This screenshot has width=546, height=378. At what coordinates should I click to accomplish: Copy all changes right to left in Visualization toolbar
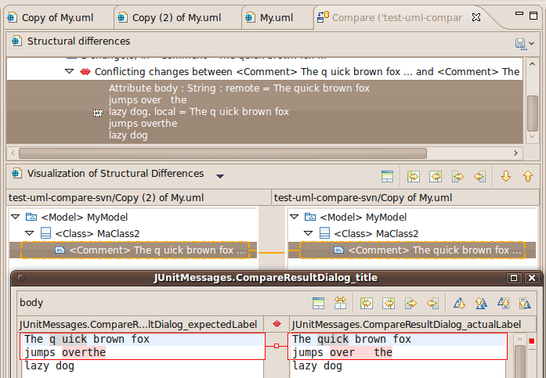pyautogui.click(x=436, y=177)
